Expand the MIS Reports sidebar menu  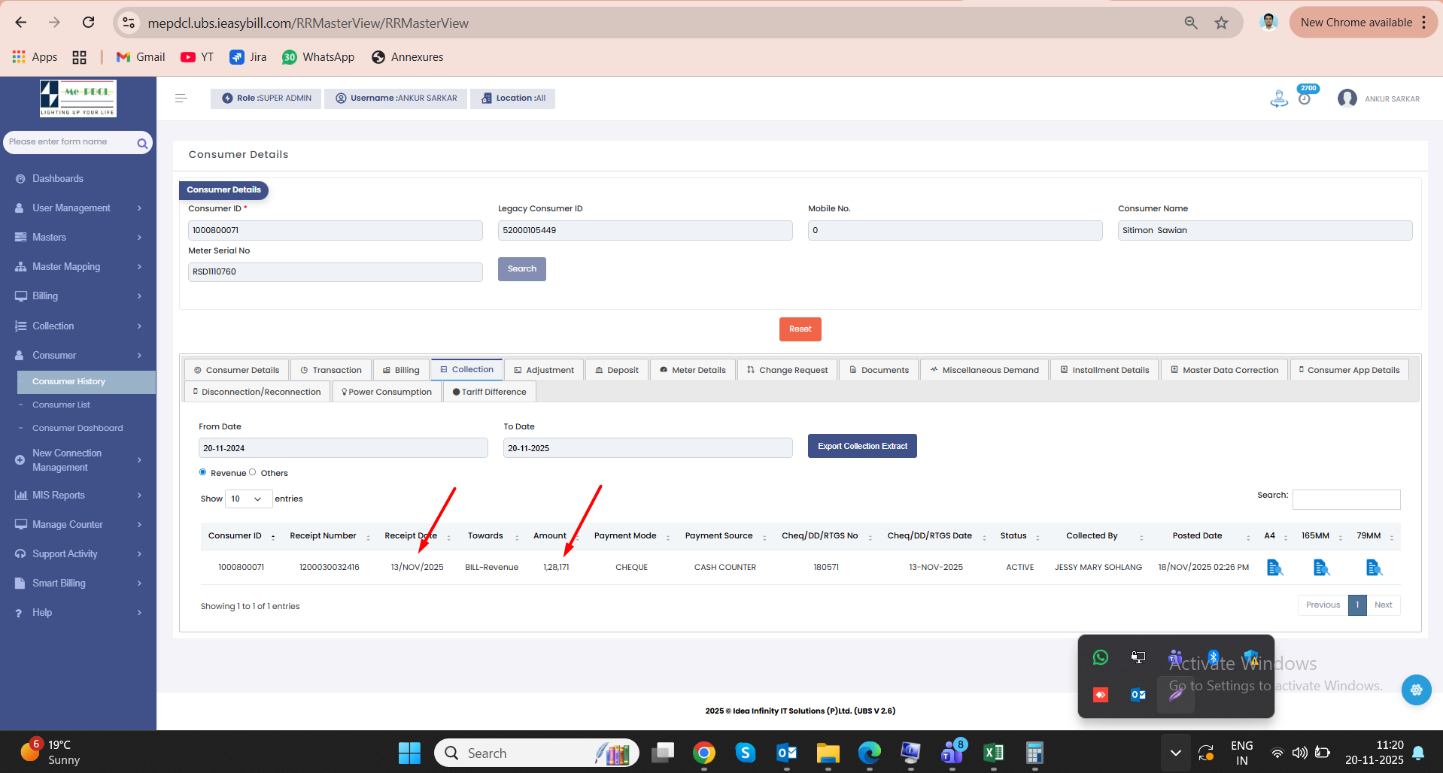78,496
